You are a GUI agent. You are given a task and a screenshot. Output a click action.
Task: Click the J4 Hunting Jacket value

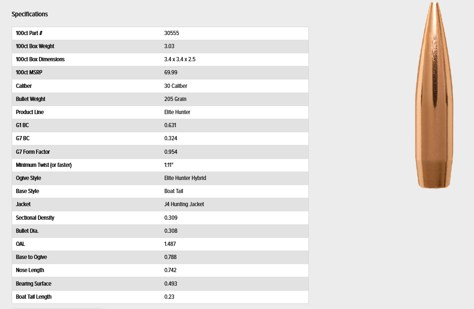coord(184,204)
